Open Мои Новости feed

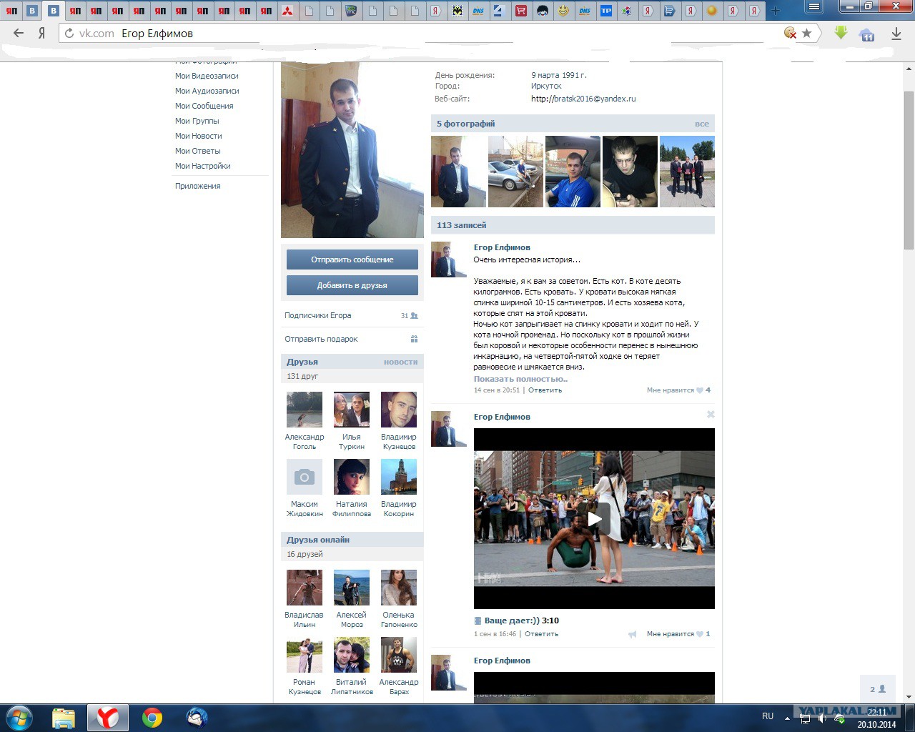199,136
